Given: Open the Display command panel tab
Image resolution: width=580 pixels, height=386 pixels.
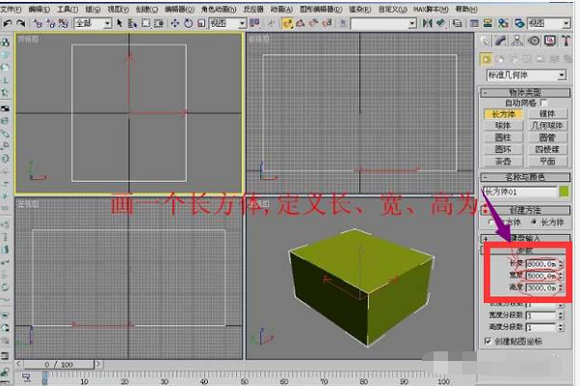Looking at the screenshot, I should (550, 41).
